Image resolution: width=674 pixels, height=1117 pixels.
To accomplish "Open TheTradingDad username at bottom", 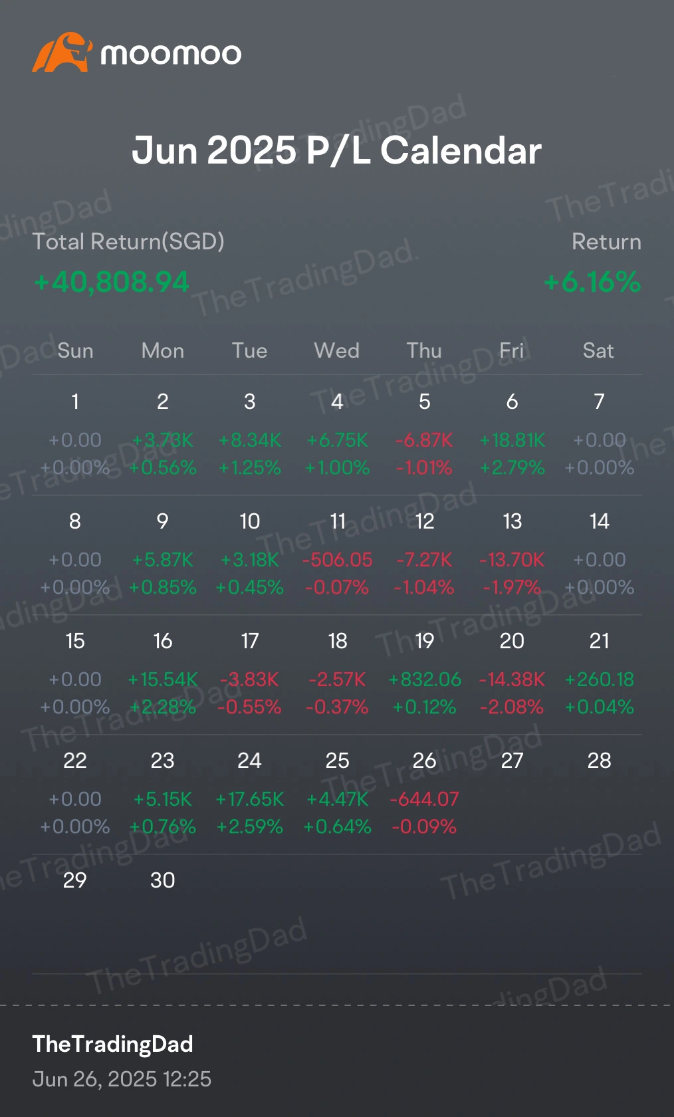I will 113,1044.
